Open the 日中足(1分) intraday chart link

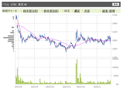tap(30, 11)
